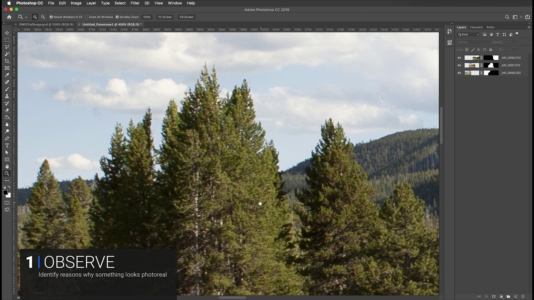Enable Zoom All Windows checkbox
The height and width of the screenshot is (300, 534).
pyautogui.click(x=87, y=17)
